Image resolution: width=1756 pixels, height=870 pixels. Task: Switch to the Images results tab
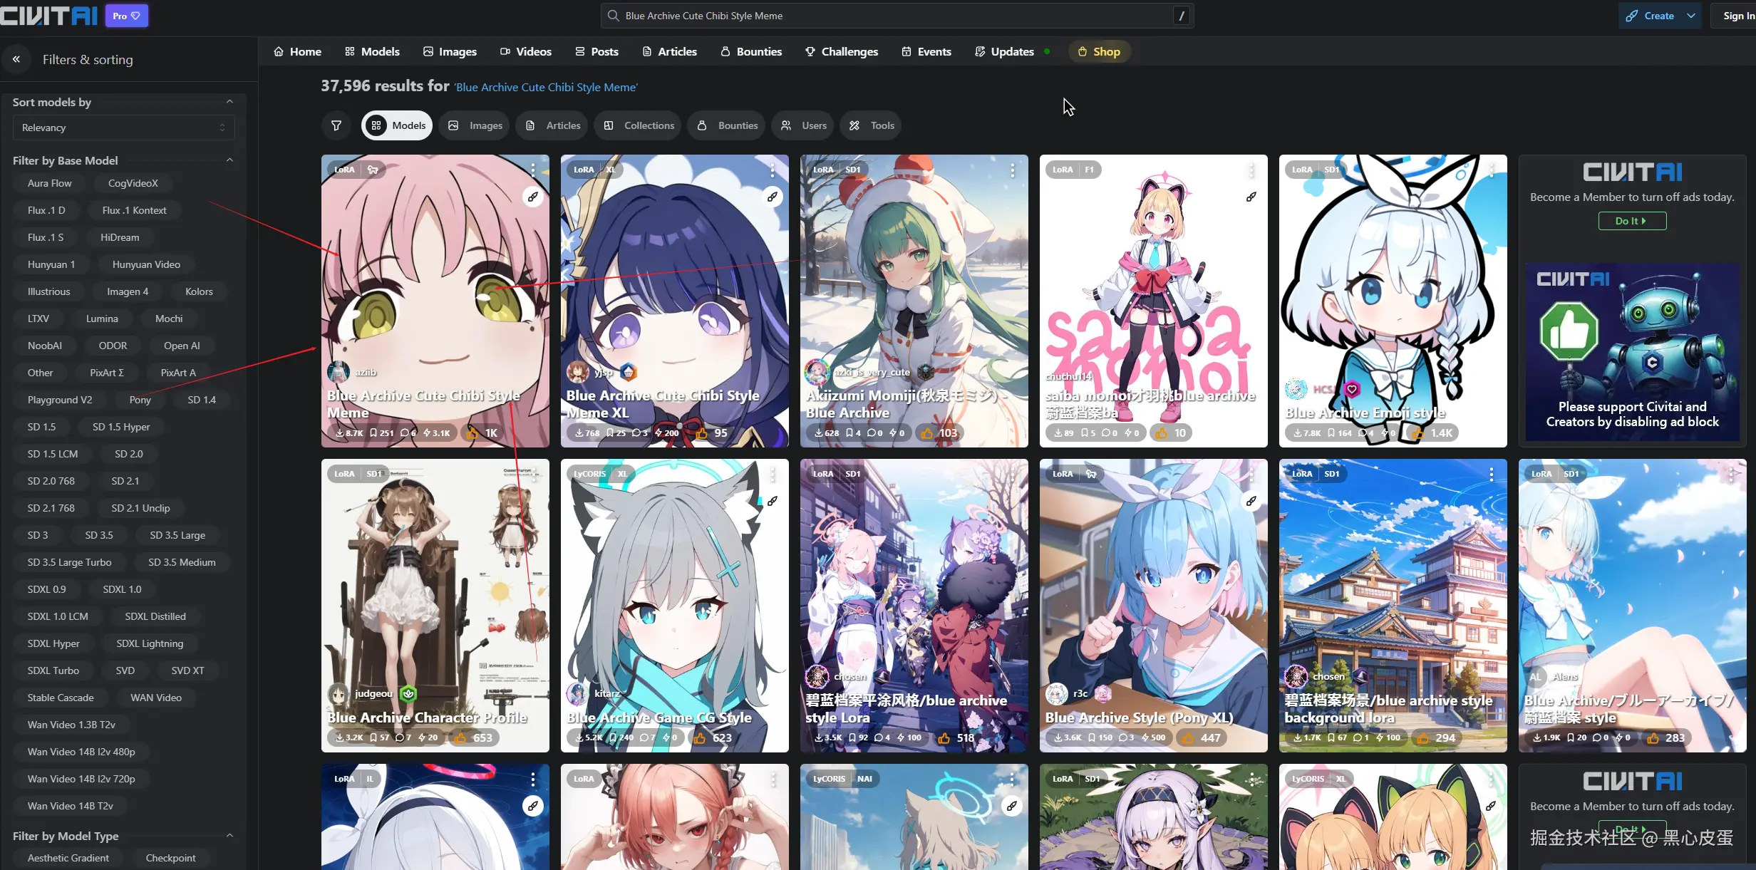pyautogui.click(x=473, y=125)
